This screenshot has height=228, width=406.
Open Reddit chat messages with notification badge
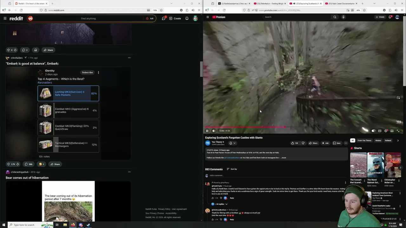click(x=164, y=18)
